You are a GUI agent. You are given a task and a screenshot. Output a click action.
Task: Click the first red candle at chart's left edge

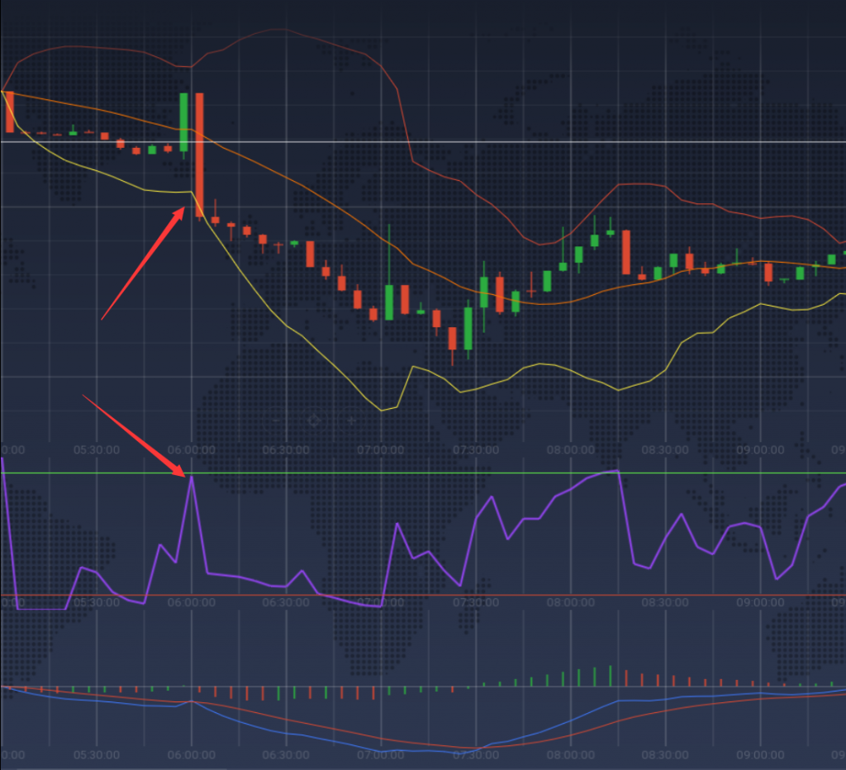pos(10,112)
